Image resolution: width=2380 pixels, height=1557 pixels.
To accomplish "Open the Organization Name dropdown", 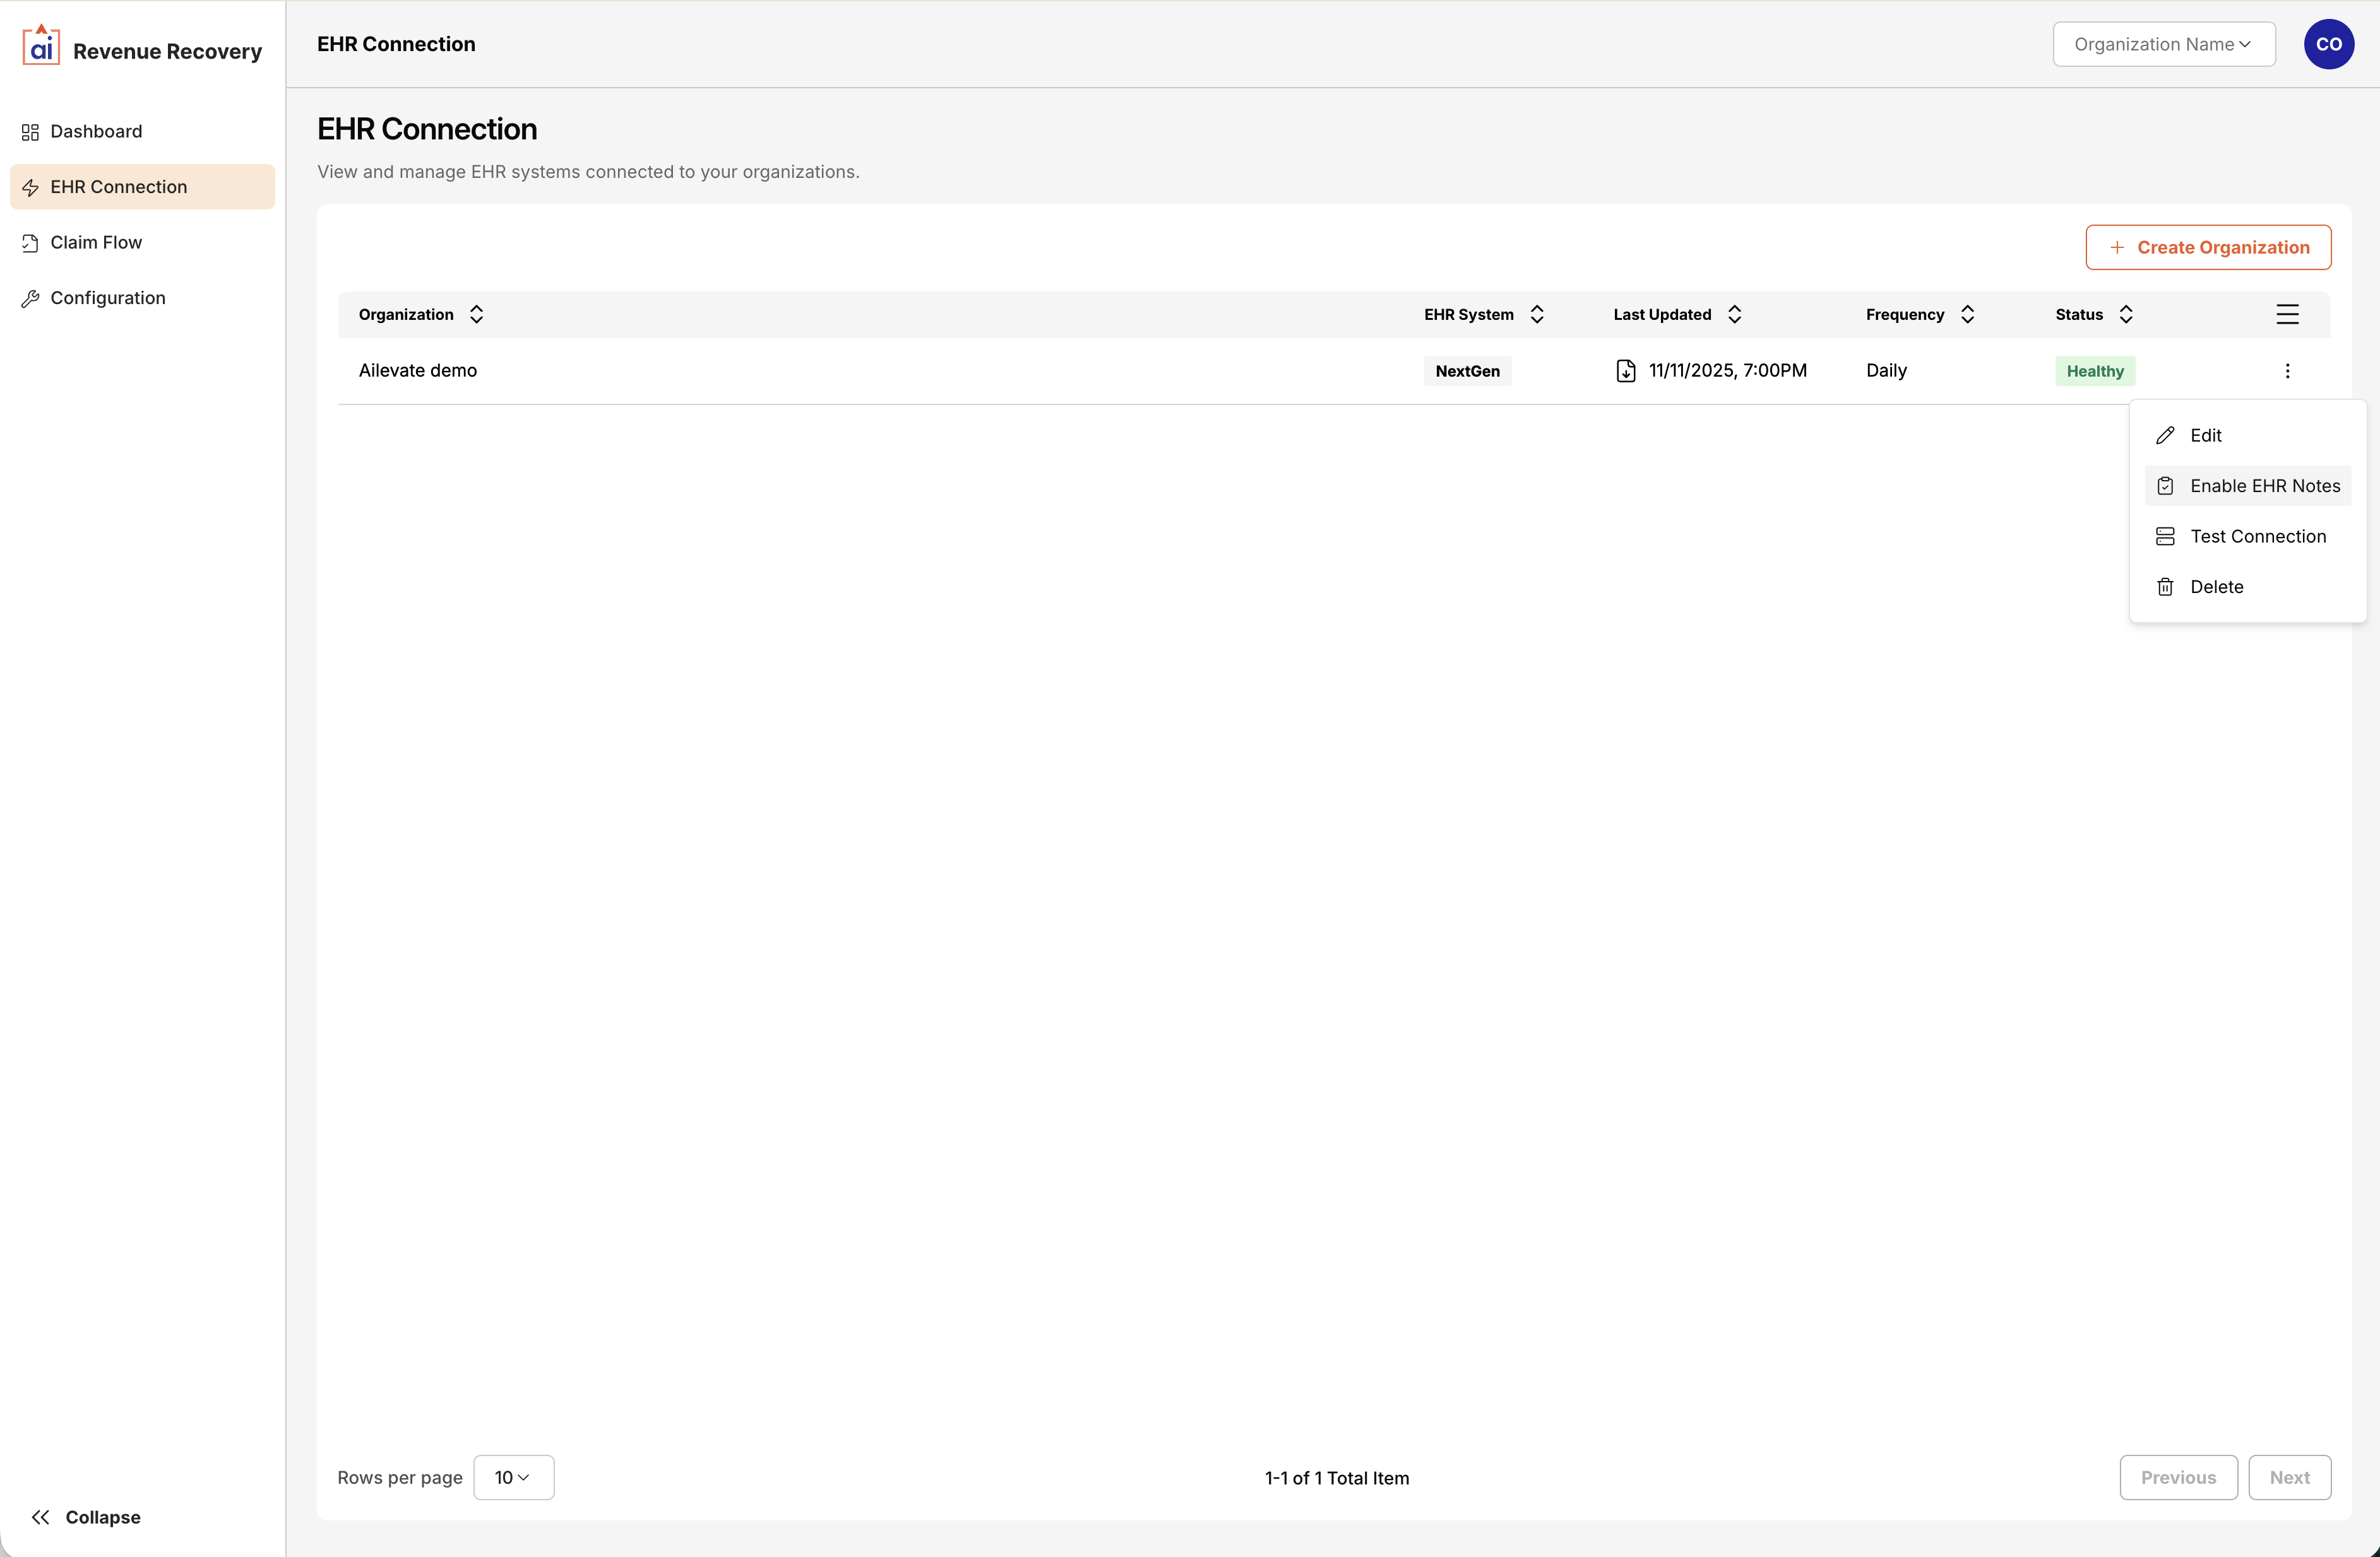I will (2163, 44).
